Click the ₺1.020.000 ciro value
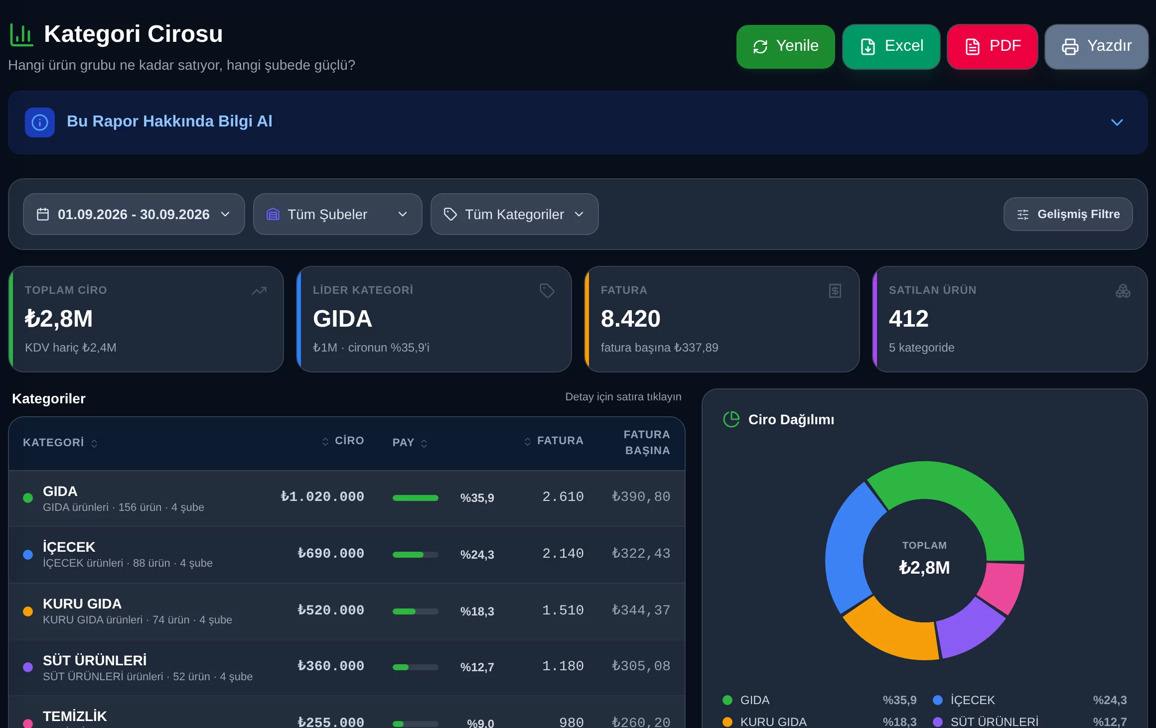The image size is (1156, 728). tap(322, 497)
